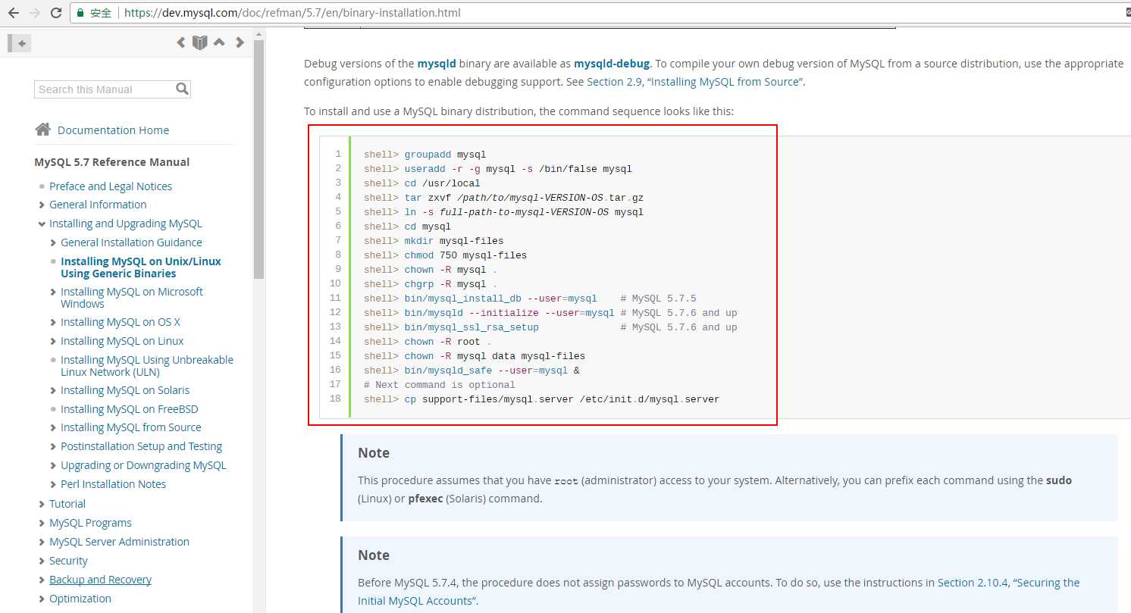The width and height of the screenshot is (1131, 613).
Task: Click the bold mysqld link
Action: tap(437, 64)
